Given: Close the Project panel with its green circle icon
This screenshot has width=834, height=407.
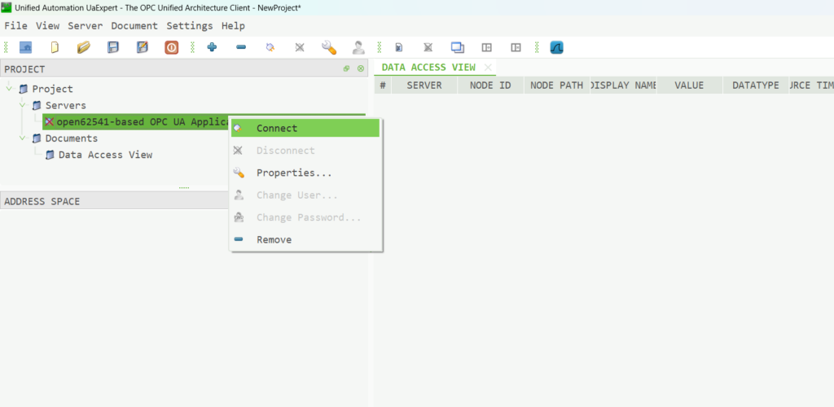Looking at the screenshot, I should (x=361, y=69).
